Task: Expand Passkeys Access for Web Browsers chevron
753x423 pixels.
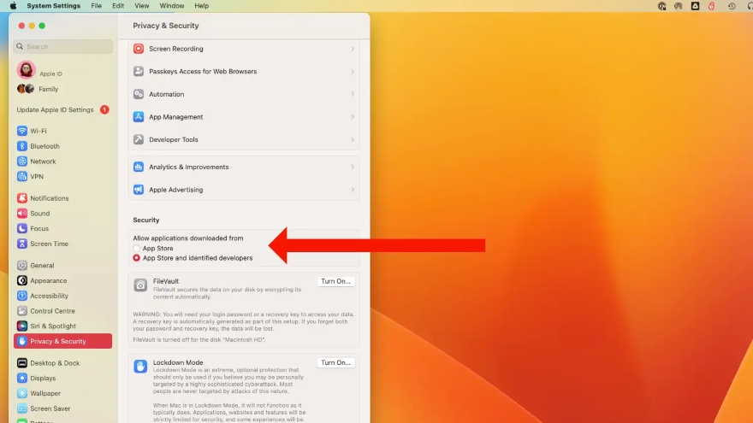Action: coord(352,72)
